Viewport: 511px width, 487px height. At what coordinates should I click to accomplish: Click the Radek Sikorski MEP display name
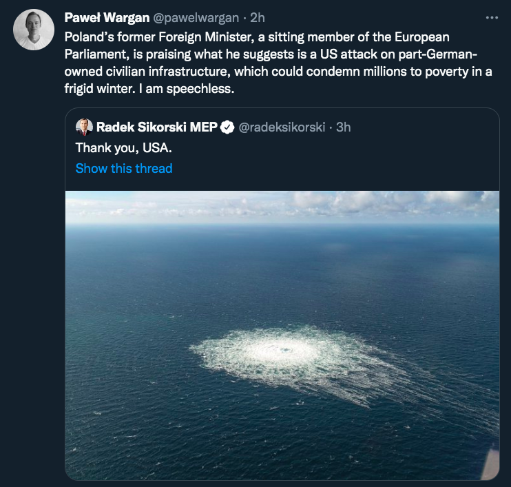click(x=157, y=127)
